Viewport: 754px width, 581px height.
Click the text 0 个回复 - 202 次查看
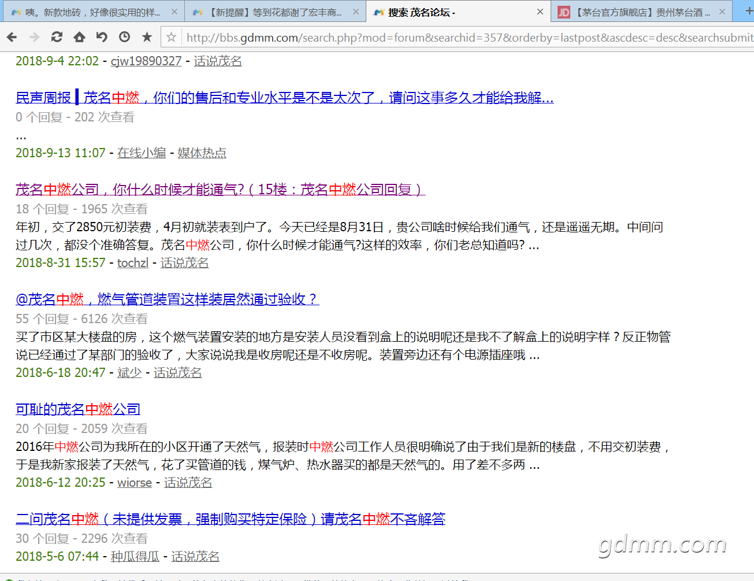pyautogui.click(x=75, y=117)
